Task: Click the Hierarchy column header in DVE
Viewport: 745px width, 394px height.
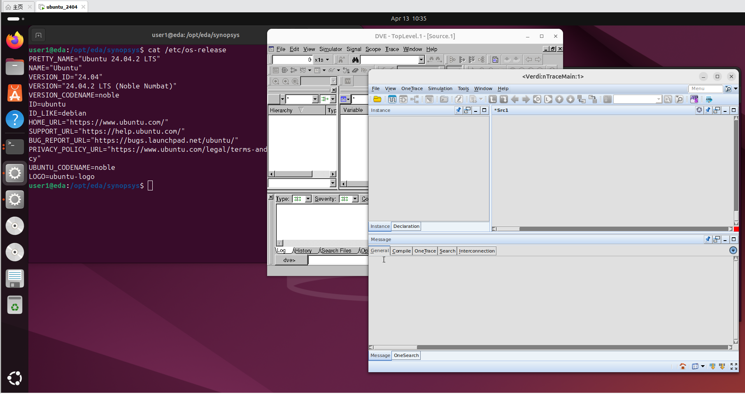Action: click(x=297, y=110)
